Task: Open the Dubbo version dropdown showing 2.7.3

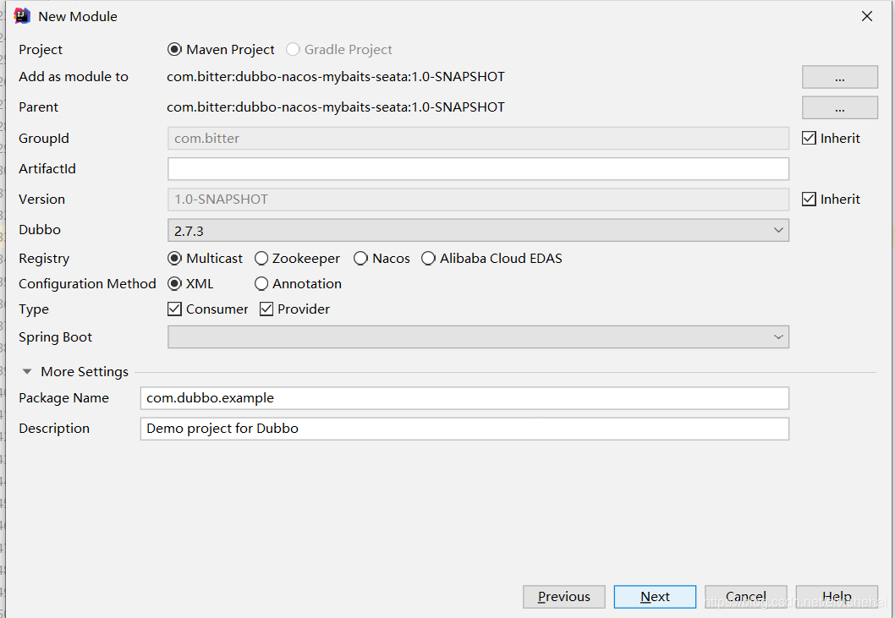Action: pos(478,231)
